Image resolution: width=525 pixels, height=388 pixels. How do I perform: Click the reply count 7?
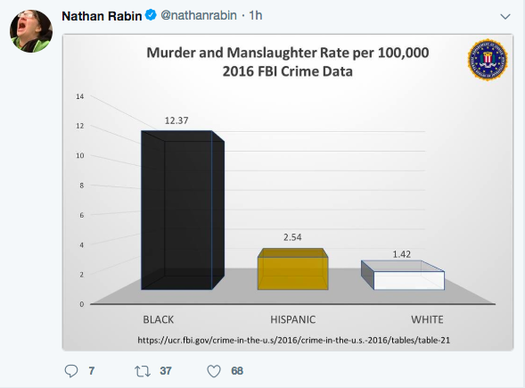click(92, 371)
